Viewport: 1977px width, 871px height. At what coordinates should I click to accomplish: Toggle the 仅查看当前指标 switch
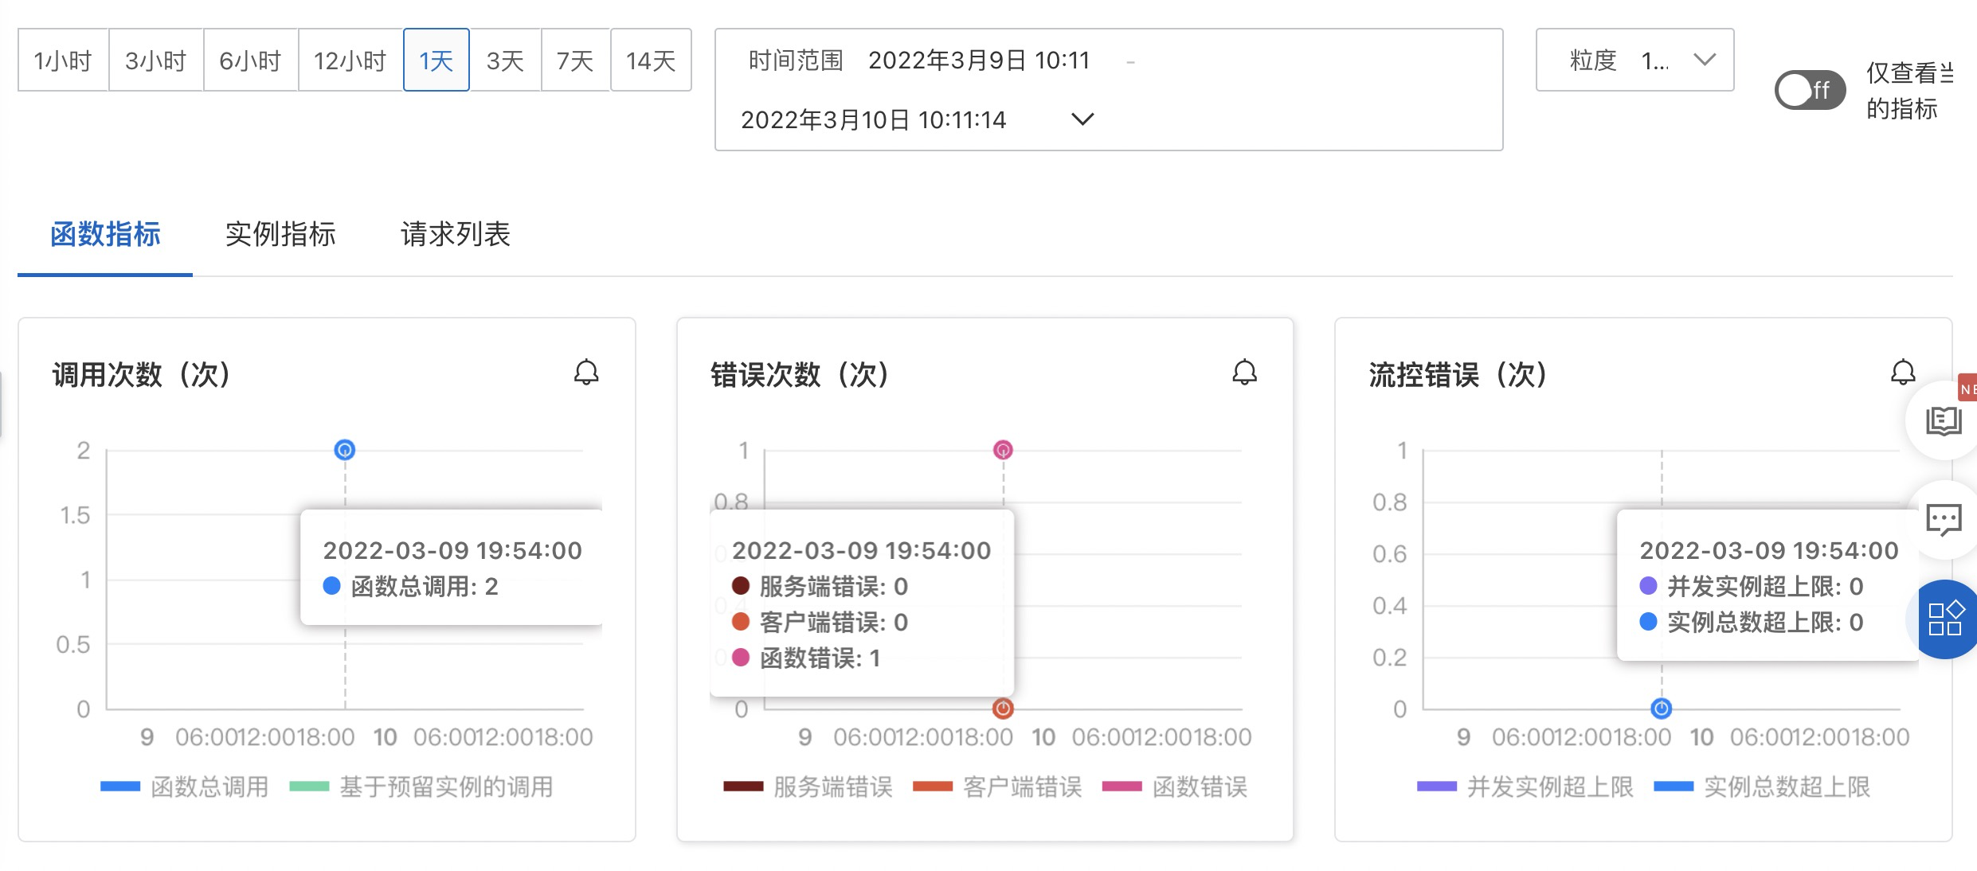1809,90
